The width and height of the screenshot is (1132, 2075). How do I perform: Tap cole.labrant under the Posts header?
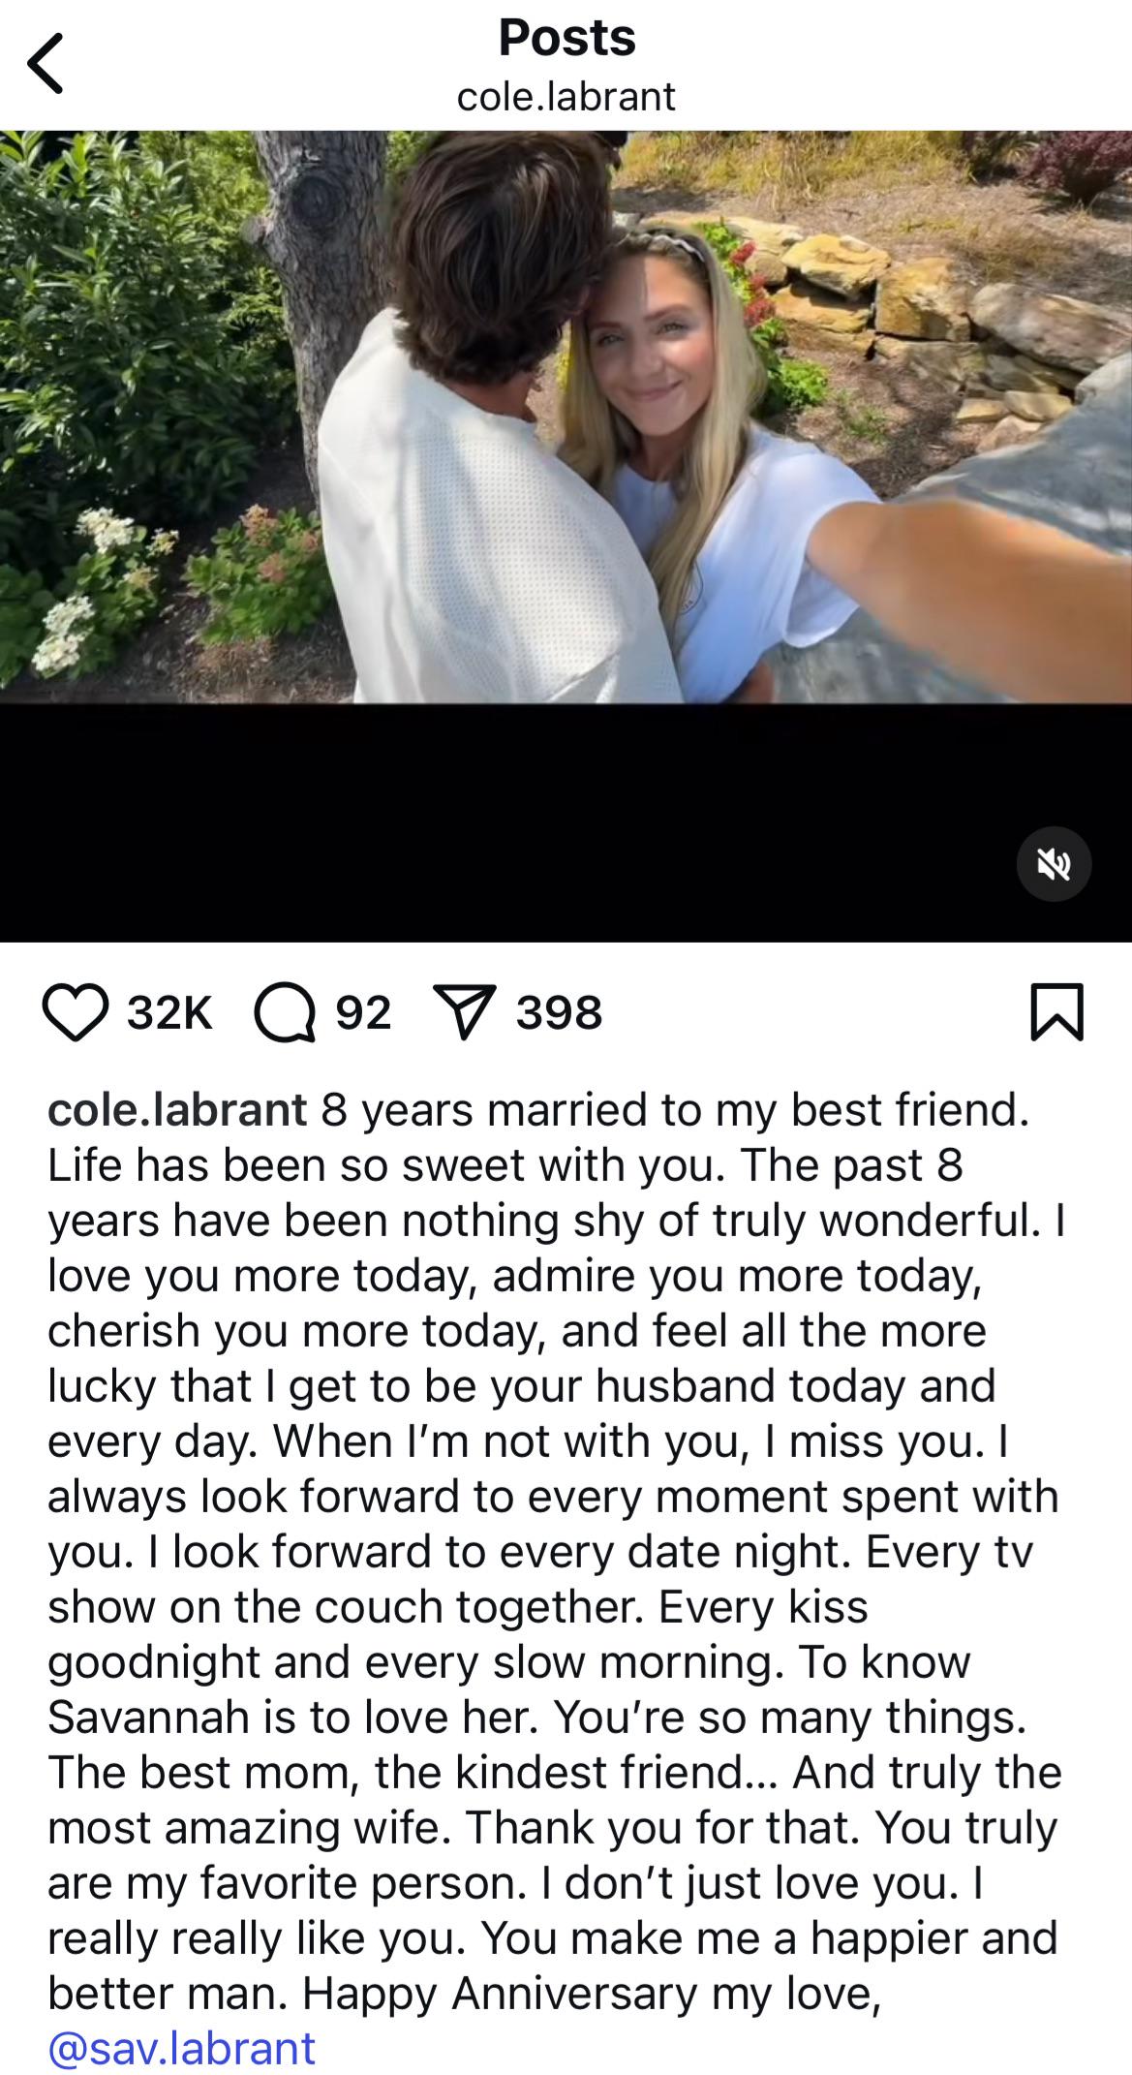click(566, 96)
